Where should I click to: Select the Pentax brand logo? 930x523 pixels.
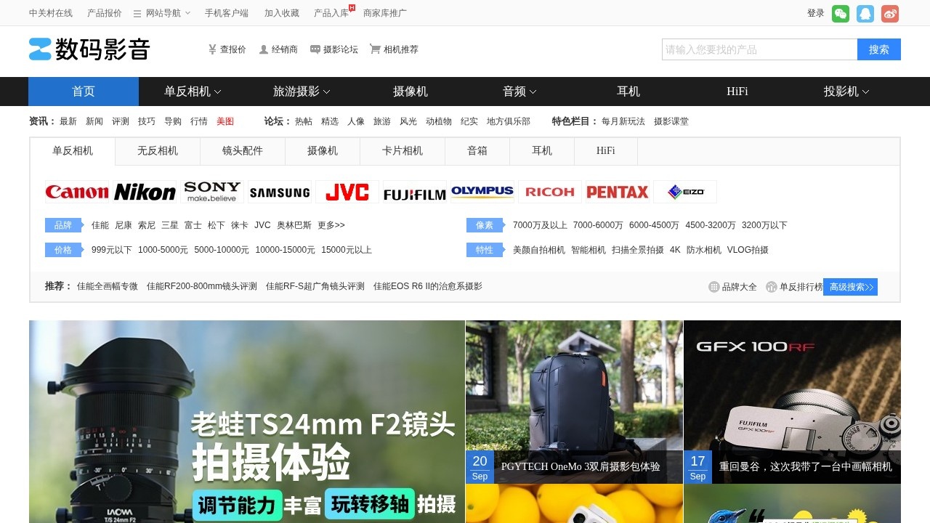(x=618, y=192)
